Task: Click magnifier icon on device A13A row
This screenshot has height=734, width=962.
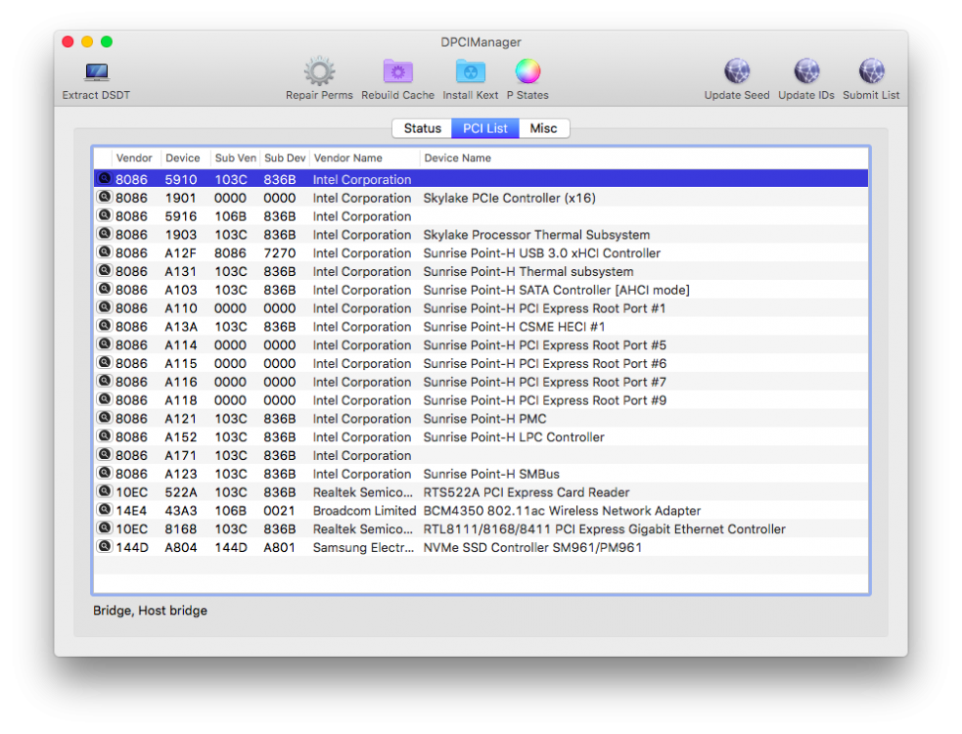Action: click(x=105, y=326)
